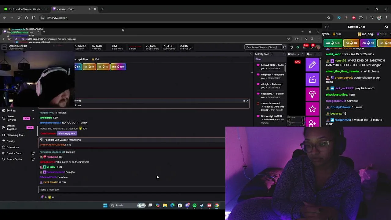Open File Explorer from the taskbar

click(x=165, y=205)
